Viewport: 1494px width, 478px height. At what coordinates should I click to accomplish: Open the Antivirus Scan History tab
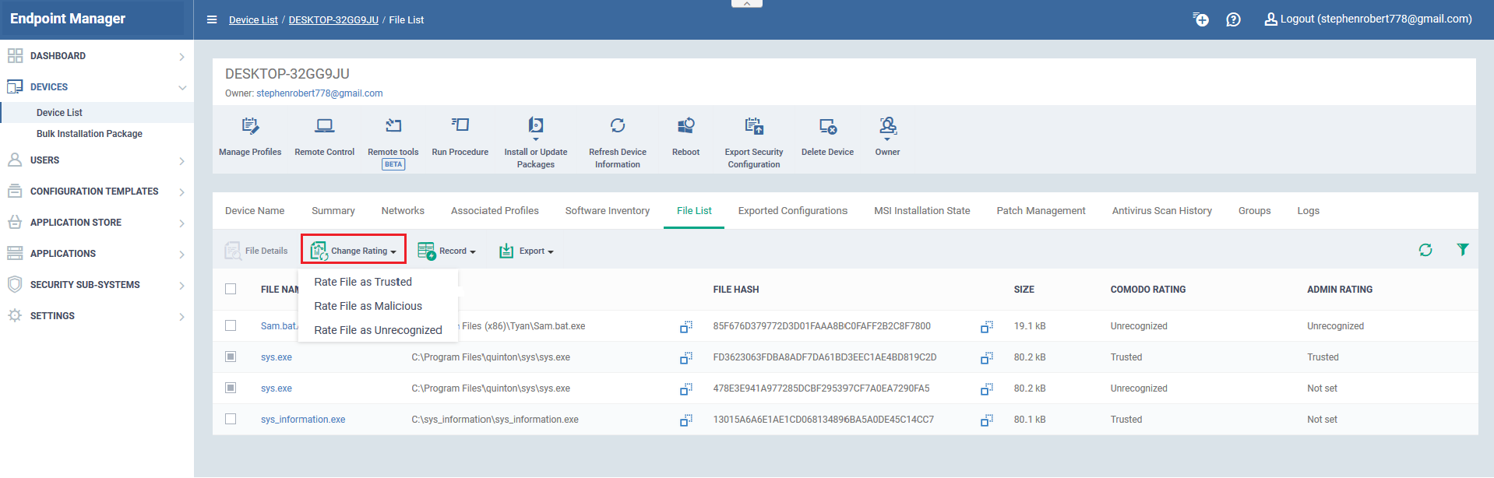1162,211
